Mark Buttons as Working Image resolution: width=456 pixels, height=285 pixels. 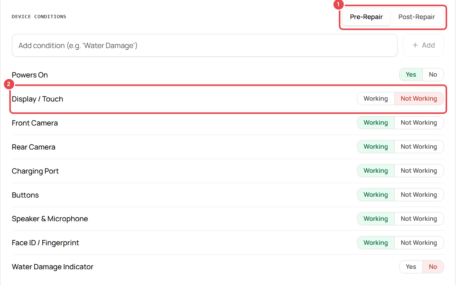point(376,195)
